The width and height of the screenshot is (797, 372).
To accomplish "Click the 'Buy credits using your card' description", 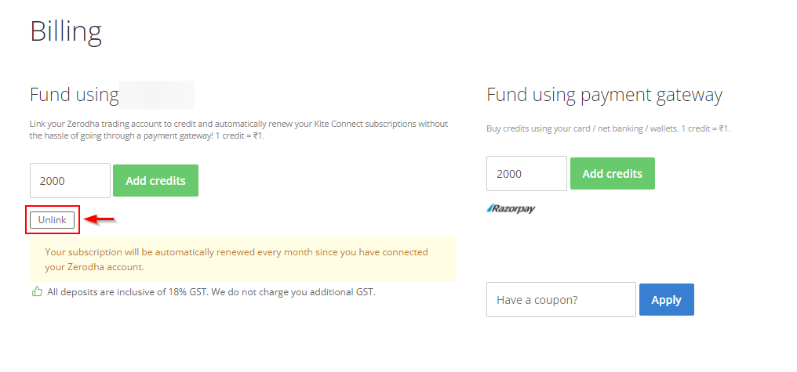I will pyautogui.click(x=608, y=129).
